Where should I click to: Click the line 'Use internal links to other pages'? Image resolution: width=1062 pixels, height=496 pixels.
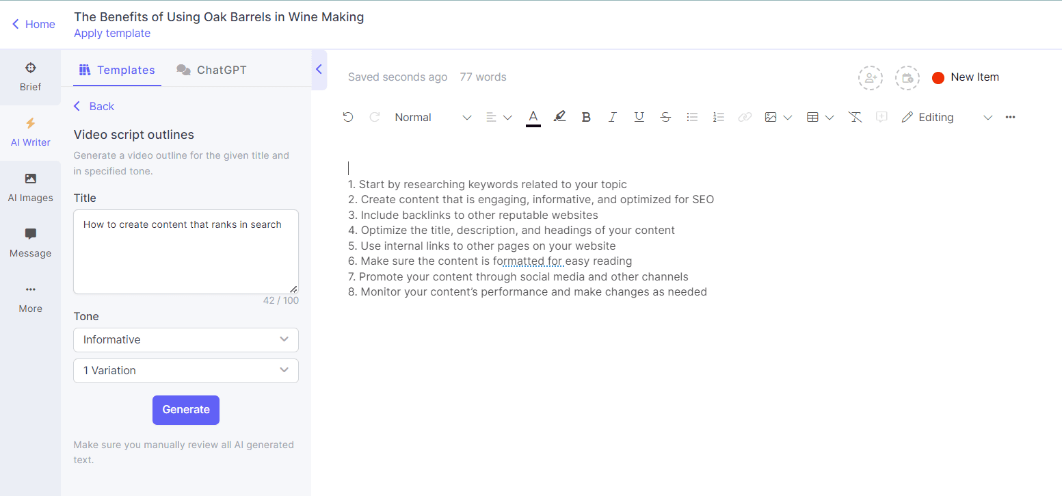point(482,246)
